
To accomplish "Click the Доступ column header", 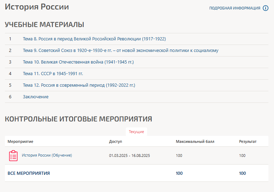I will [116, 141].
